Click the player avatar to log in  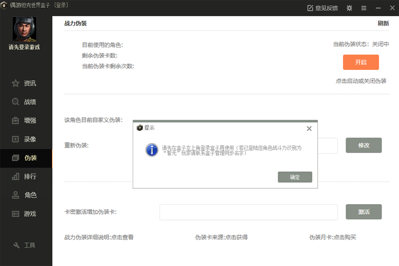(x=24, y=29)
